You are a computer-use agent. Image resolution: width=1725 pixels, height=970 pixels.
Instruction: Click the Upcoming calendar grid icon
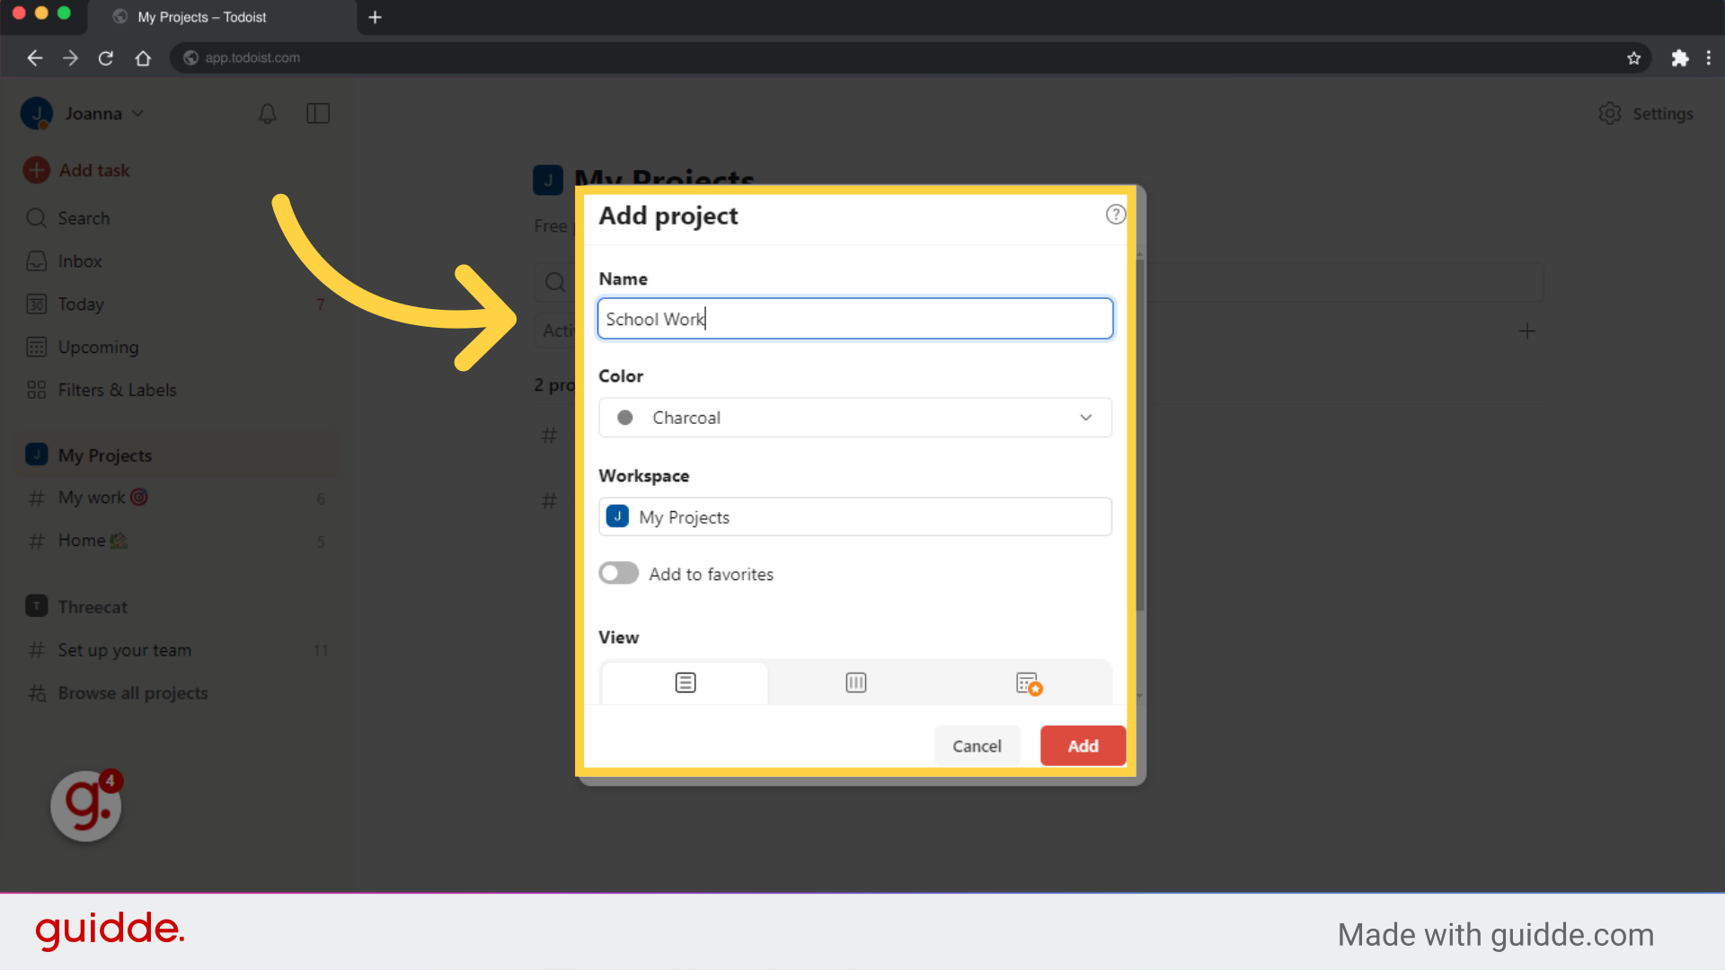[x=36, y=347]
